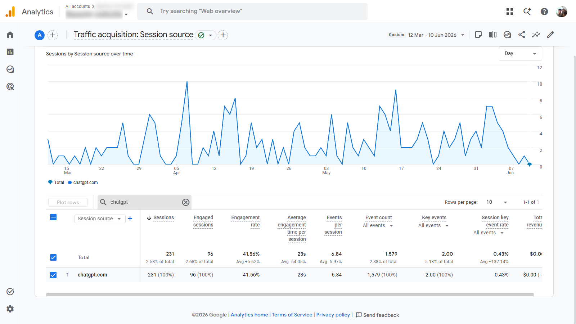Click the report title Traffic acquisition
576x324 pixels.
(x=134, y=35)
